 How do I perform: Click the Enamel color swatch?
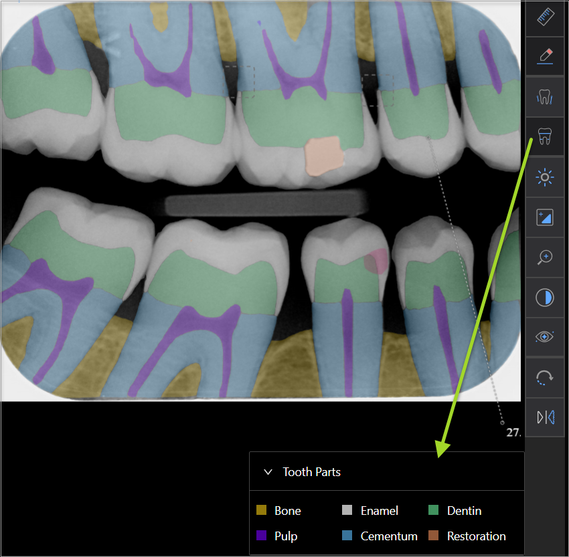(347, 510)
